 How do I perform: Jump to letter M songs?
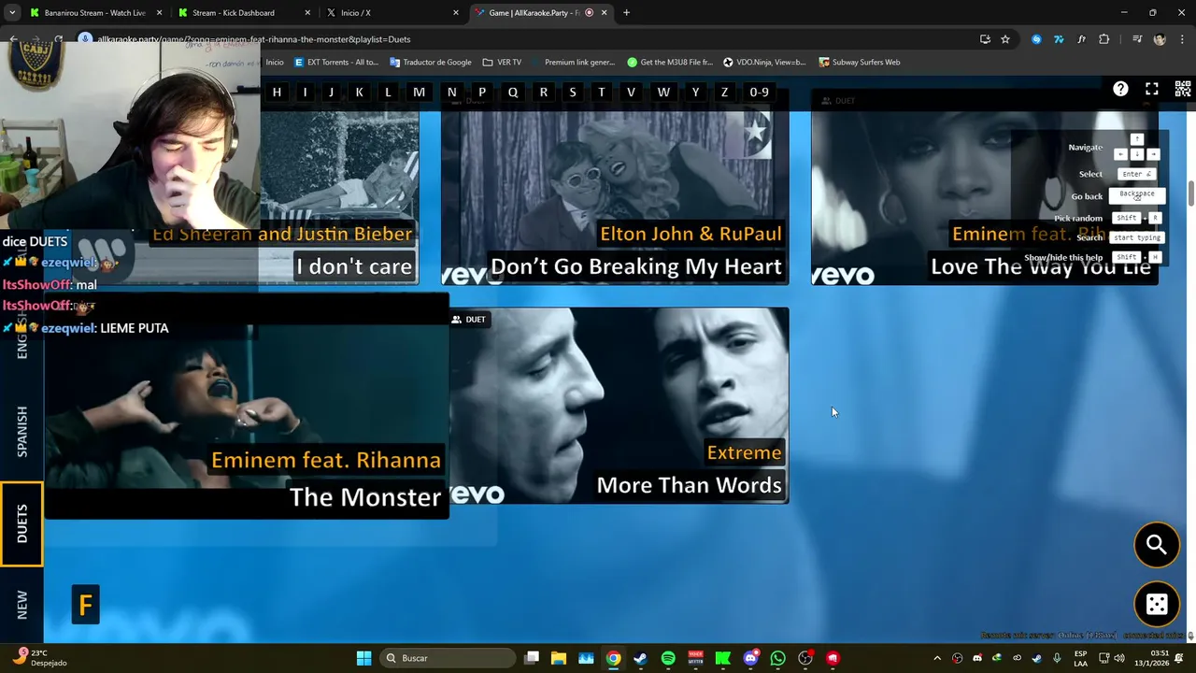coord(419,92)
